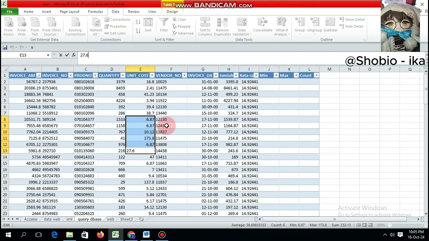Open the What-If Analysis menu
This screenshot has height=241, width=429.
tap(282, 26)
